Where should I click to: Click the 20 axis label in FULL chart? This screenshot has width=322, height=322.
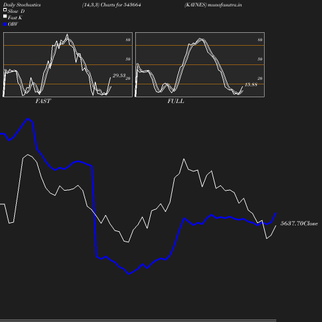coord(260,79)
